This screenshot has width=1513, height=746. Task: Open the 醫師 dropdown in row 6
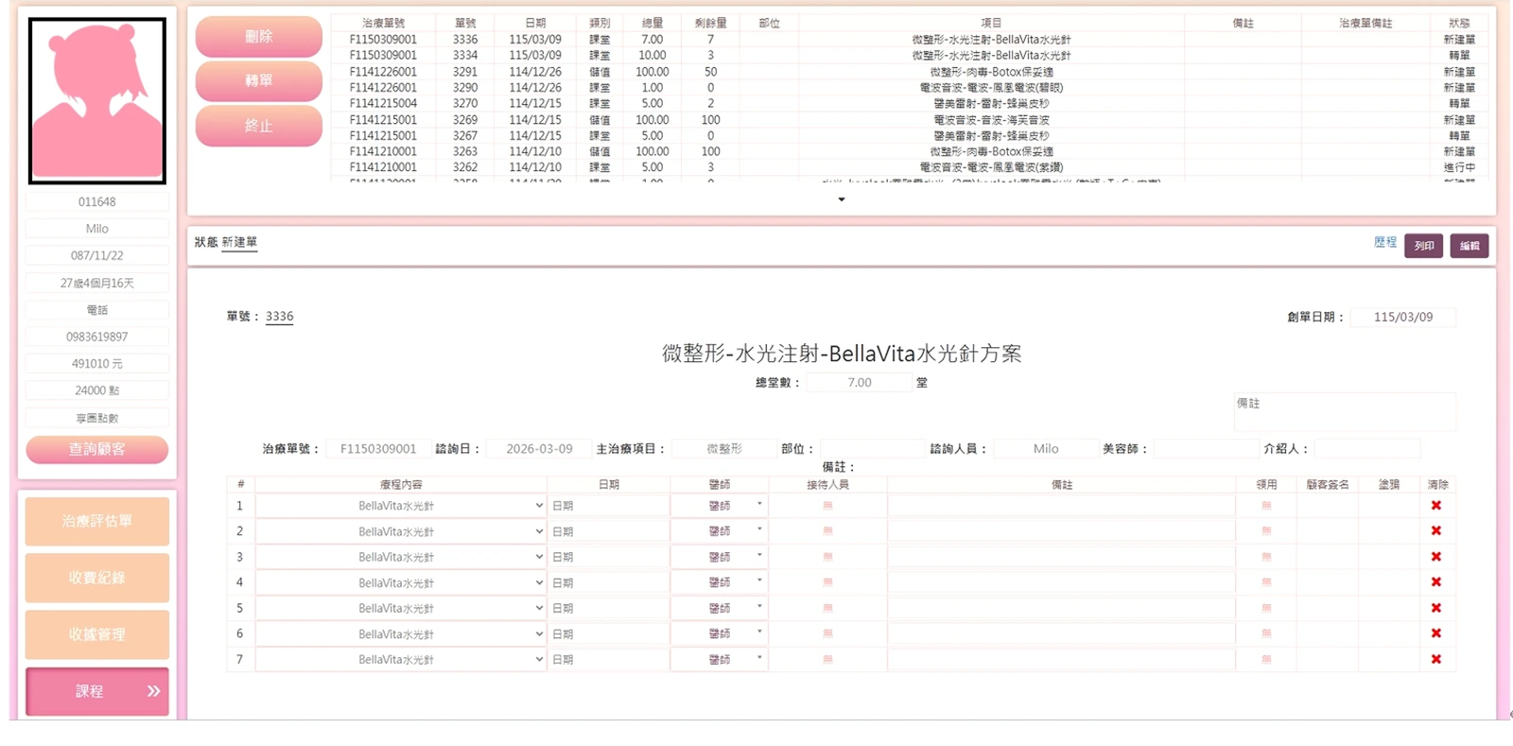pyautogui.click(x=720, y=633)
